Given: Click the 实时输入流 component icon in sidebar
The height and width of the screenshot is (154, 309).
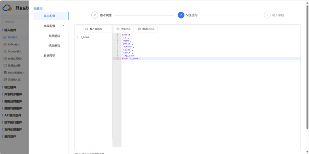Looking at the screenshot, I should pos(5,79).
